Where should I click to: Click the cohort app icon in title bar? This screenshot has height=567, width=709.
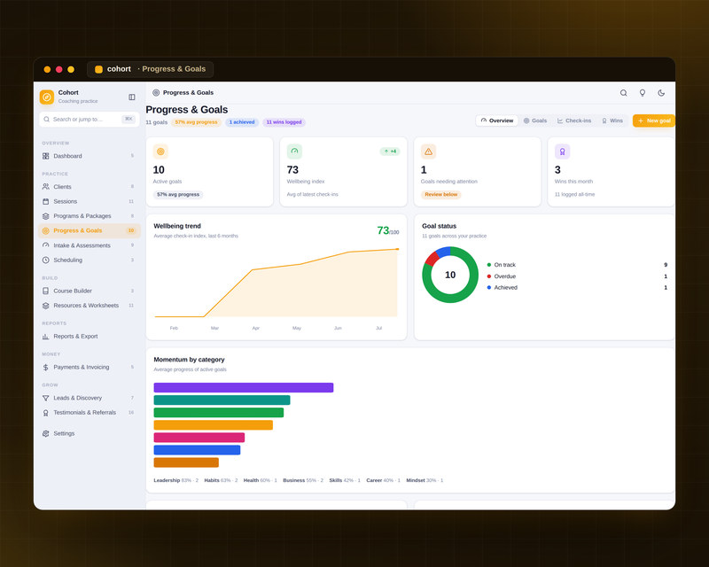point(98,69)
